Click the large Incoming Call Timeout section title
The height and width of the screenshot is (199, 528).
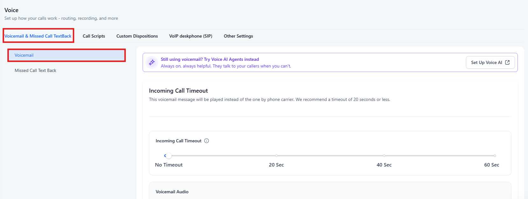tap(178, 91)
